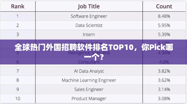Select the 3.82% count cell
Screen dimensions: 187x104
coord(164,71)
